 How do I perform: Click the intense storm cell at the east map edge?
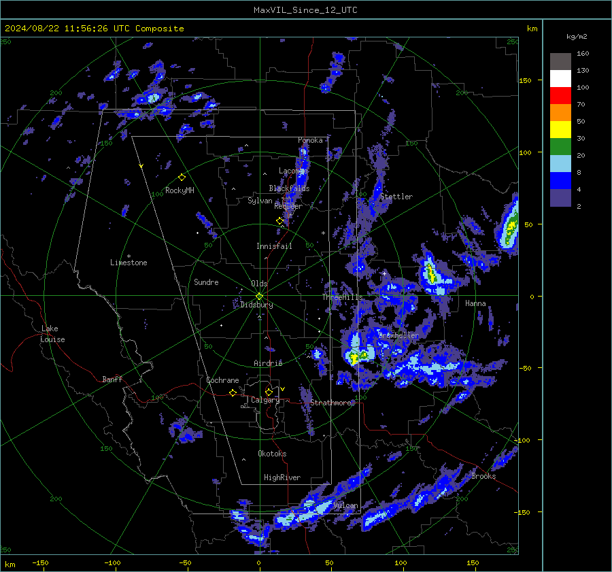point(510,225)
